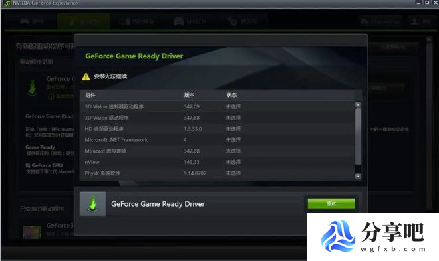
Task: Click the green Retry button
Action: [x=331, y=203]
